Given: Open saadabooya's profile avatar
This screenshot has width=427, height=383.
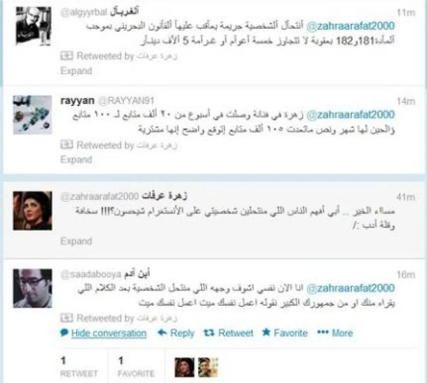Looking at the screenshot, I should pos(32,288).
